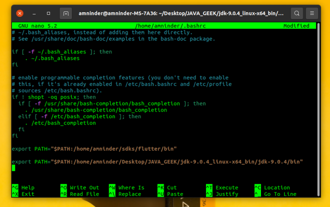Image resolution: width=330 pixels, height=207 pixels.
Task: Click the ^R Read File shortcut
Action: (x=80, y=194)
